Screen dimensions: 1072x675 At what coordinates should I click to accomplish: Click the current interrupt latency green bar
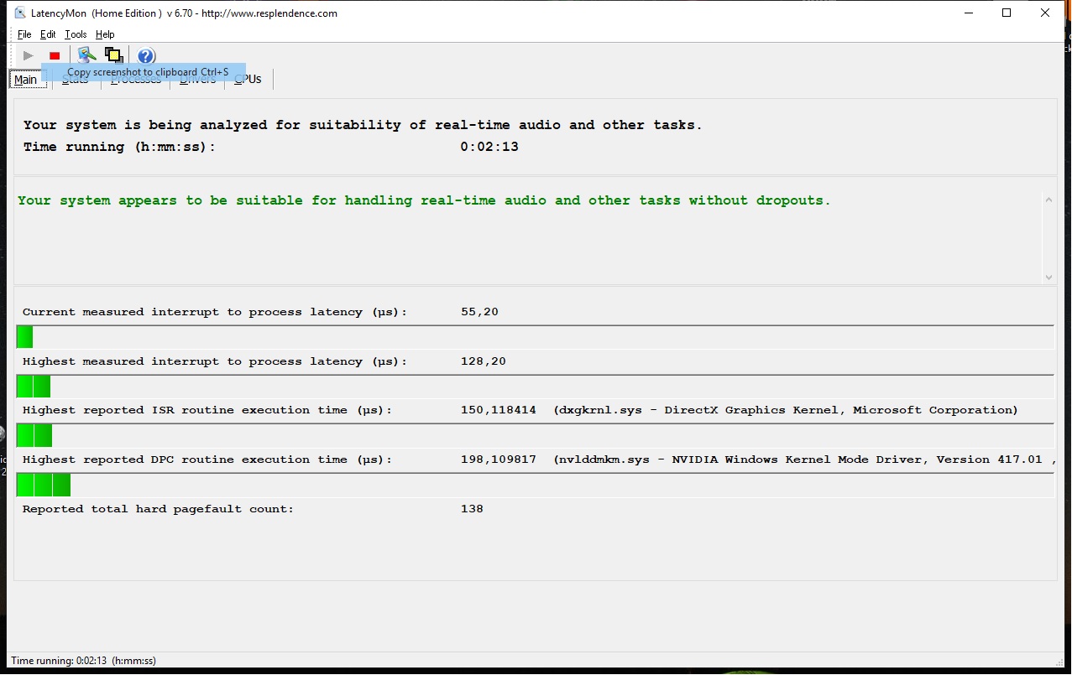(25, 337)
